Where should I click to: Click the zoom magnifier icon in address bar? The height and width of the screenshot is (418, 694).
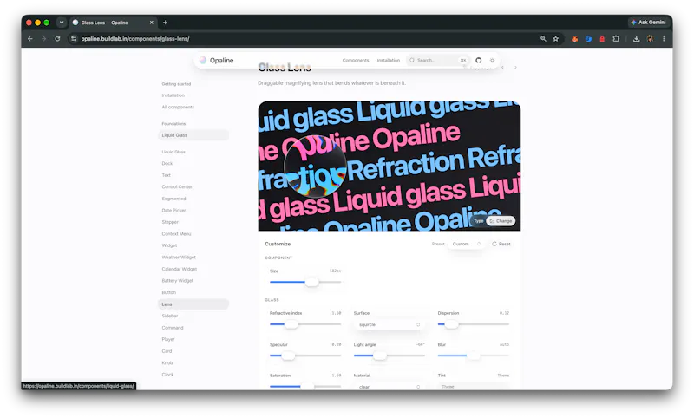543,39
